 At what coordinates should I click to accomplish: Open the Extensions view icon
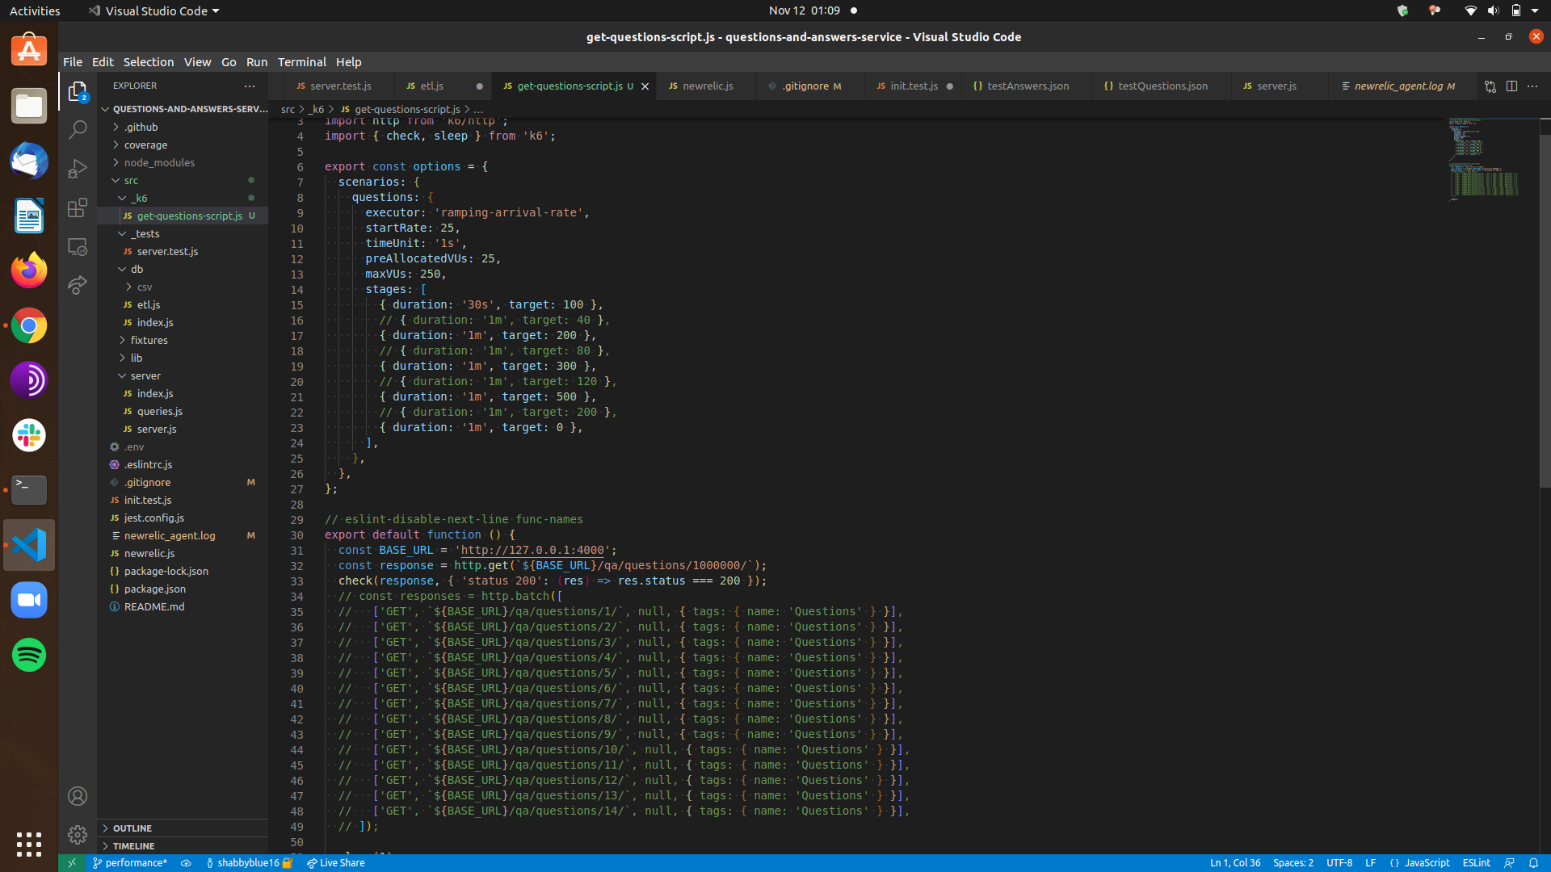pyautogui.click(x=78, y=208)
